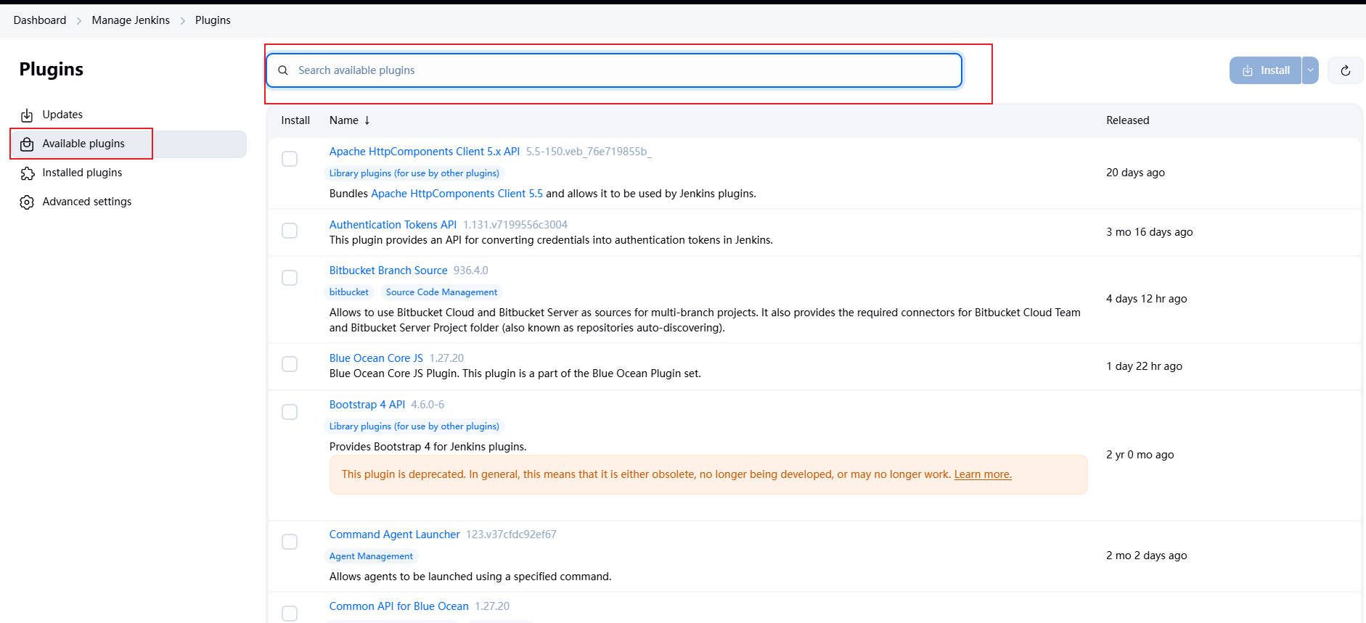This screenshot has width=1366, height=623.
Task: Tick the Apache HttpComponents Client 5.x API checkbox
Action: tap(290, 159)
